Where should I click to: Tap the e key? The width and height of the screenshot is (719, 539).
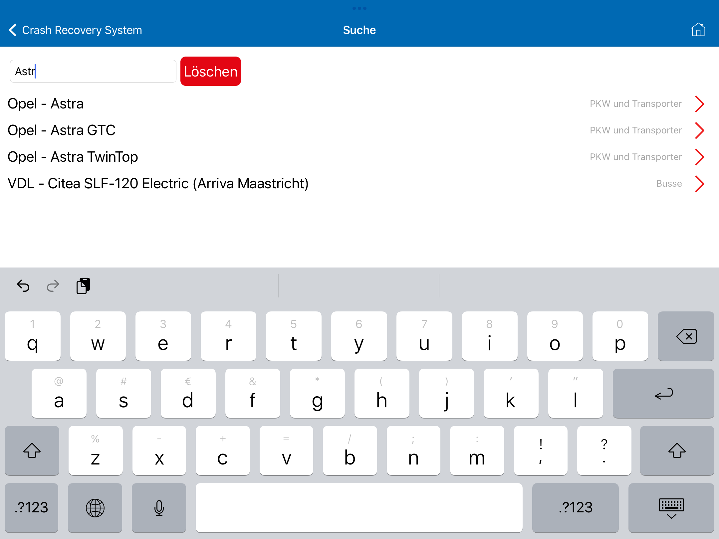point(163,336)
